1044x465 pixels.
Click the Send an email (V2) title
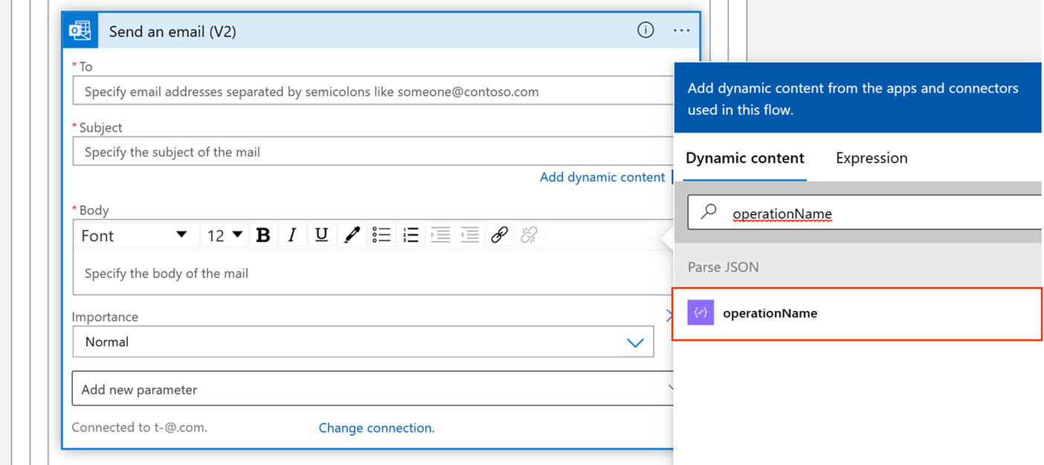click(173, 31)
